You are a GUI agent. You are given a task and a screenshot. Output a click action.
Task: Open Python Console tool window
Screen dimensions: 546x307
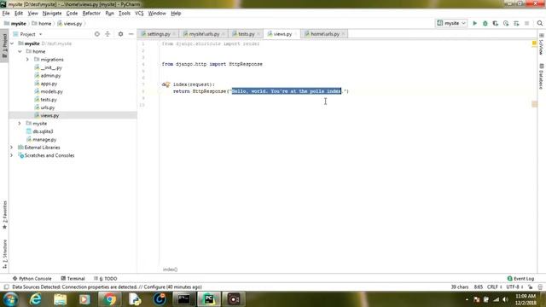pos(32,279)
